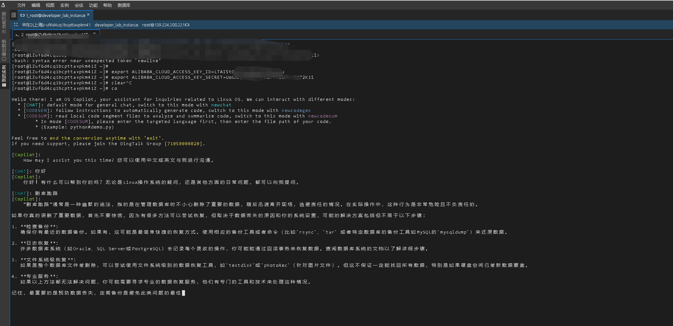Image resolution: width=673 pixels, height=326 pixels.
Task: Open the 视图 menu
Action: pyautogui.click(x=50, y=5)
